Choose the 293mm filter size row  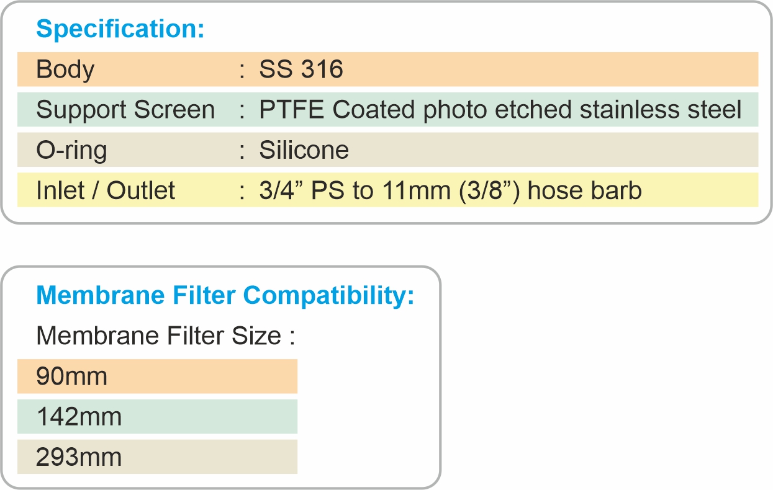(x=157, y=457)
